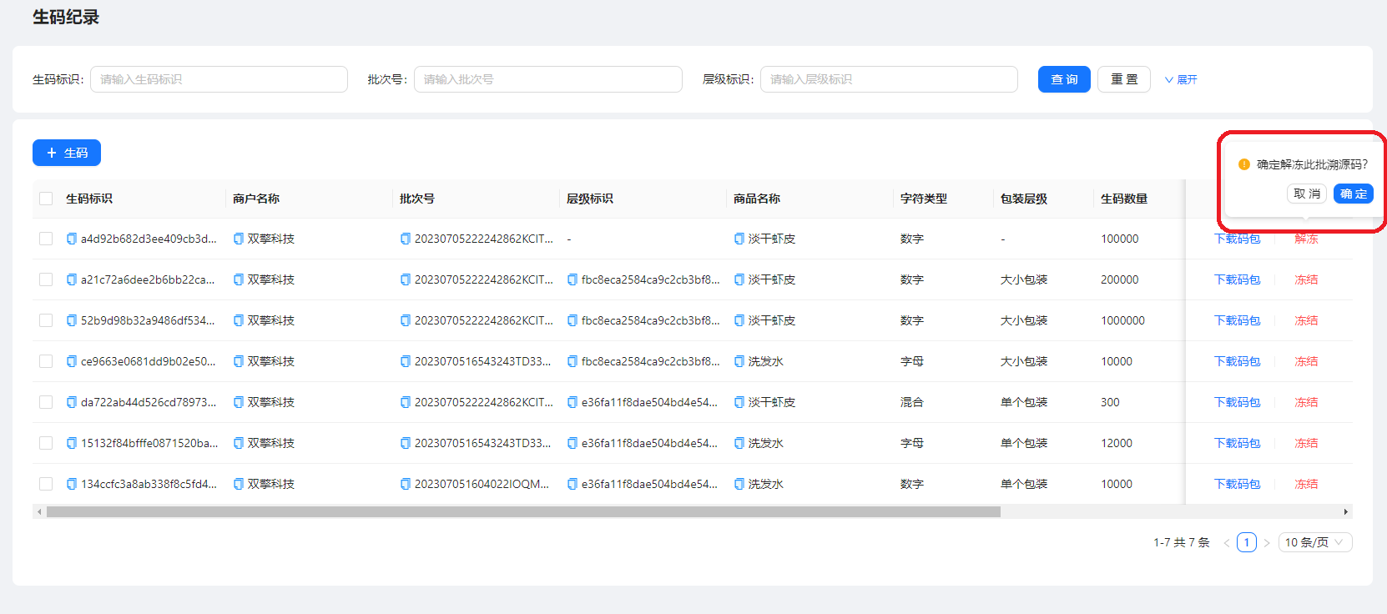Copy the code ID 52b9d98b32a9486df534
Viewport: 1387px width, 614px height.
[72, 320]
